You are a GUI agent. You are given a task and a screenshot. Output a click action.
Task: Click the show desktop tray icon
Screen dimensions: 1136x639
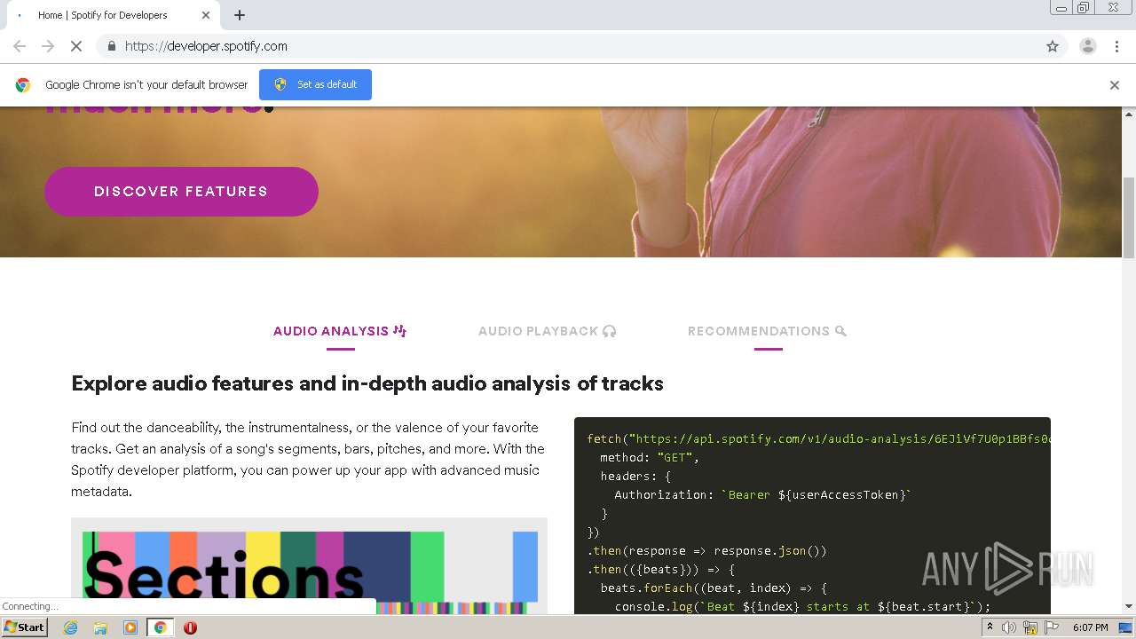click(1126, 627)
